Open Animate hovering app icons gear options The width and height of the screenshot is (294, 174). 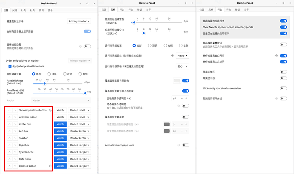pos(179,145)
